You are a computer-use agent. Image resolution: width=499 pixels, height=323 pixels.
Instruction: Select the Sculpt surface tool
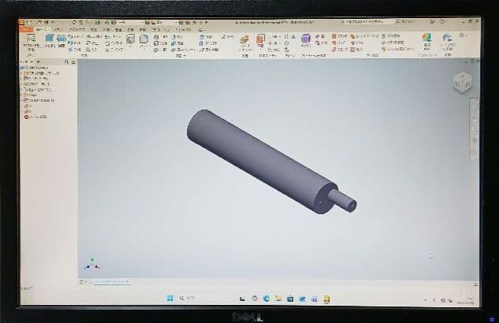click(340, 50)
